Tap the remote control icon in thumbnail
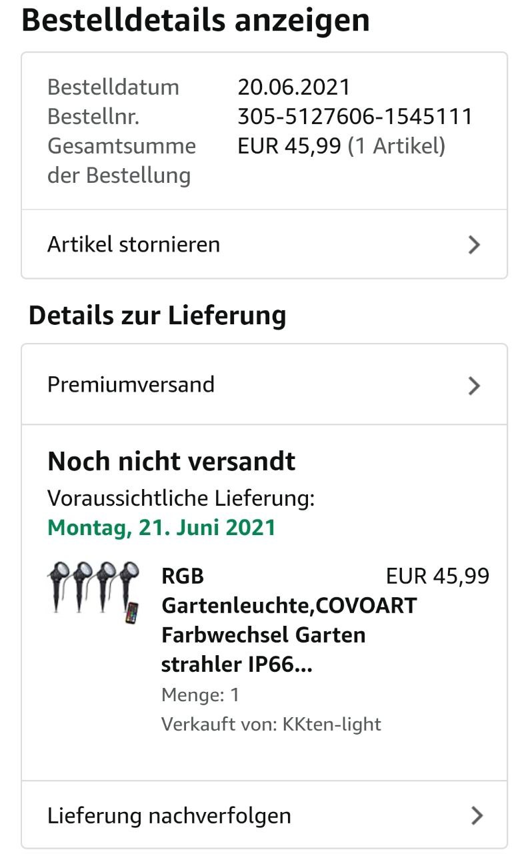The image size is (528, 854). (x=131, y=612)
